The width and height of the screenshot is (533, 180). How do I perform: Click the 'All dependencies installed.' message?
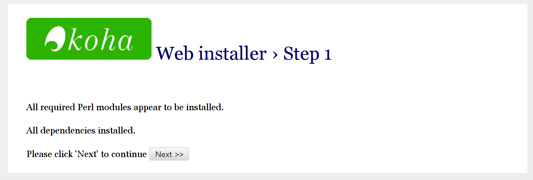click(x=81, y=130)
